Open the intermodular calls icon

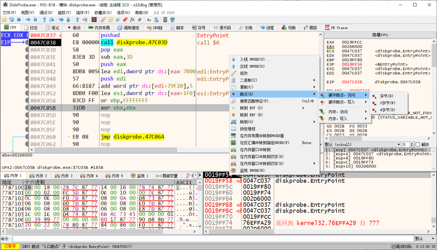(156, 20)
